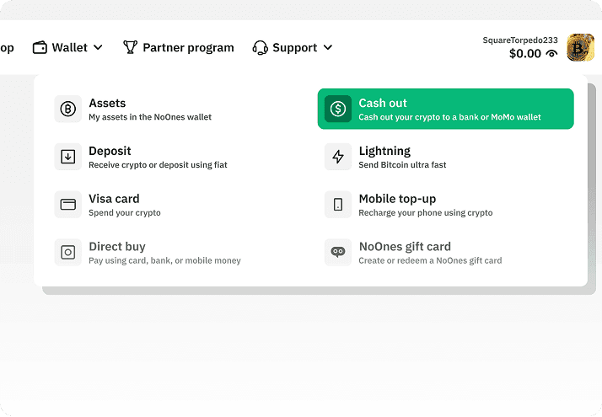Click the Direct buy square icon
Viewport: 602px width, 417px height.
tap(68, 253)
